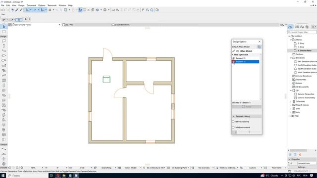
Task: Open the Sections item in Navigator
Action: [x=300, y=54]
